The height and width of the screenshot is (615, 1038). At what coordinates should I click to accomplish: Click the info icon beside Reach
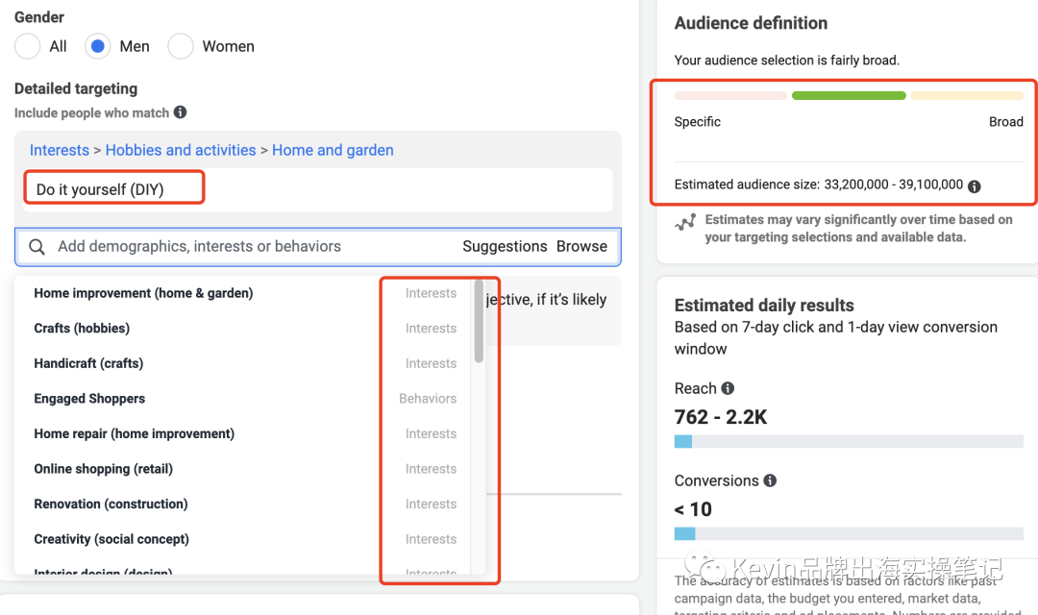(728, 388)
